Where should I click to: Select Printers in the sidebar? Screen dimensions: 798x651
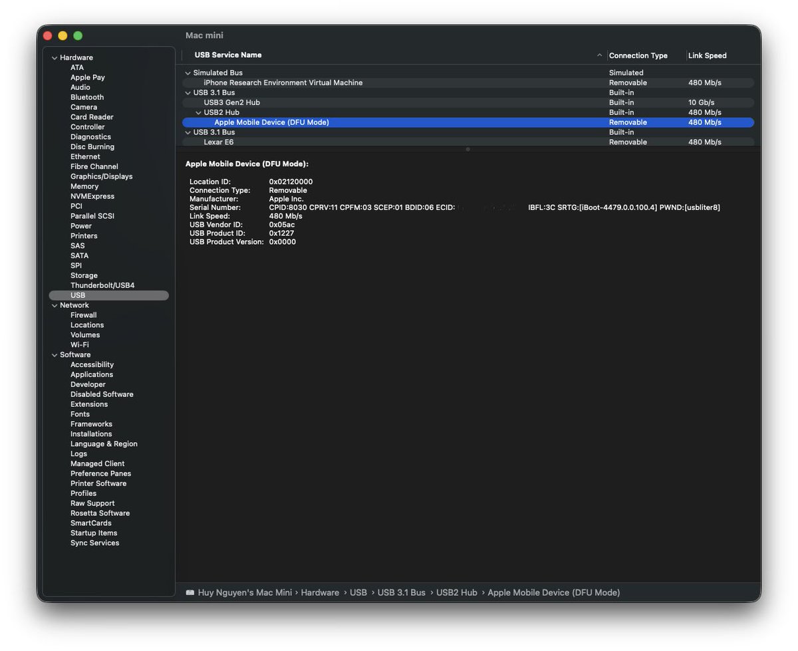(x=84, y=236)
